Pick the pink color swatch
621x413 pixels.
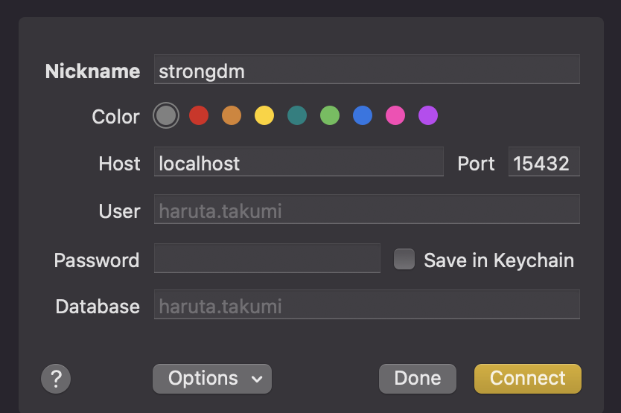click(395, 115)
